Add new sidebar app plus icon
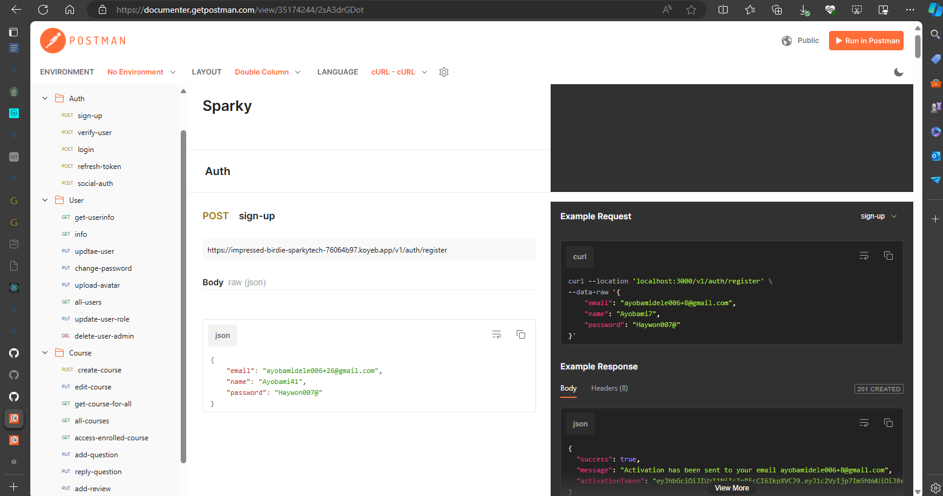 pyautogui.click(x=936, y=219)
